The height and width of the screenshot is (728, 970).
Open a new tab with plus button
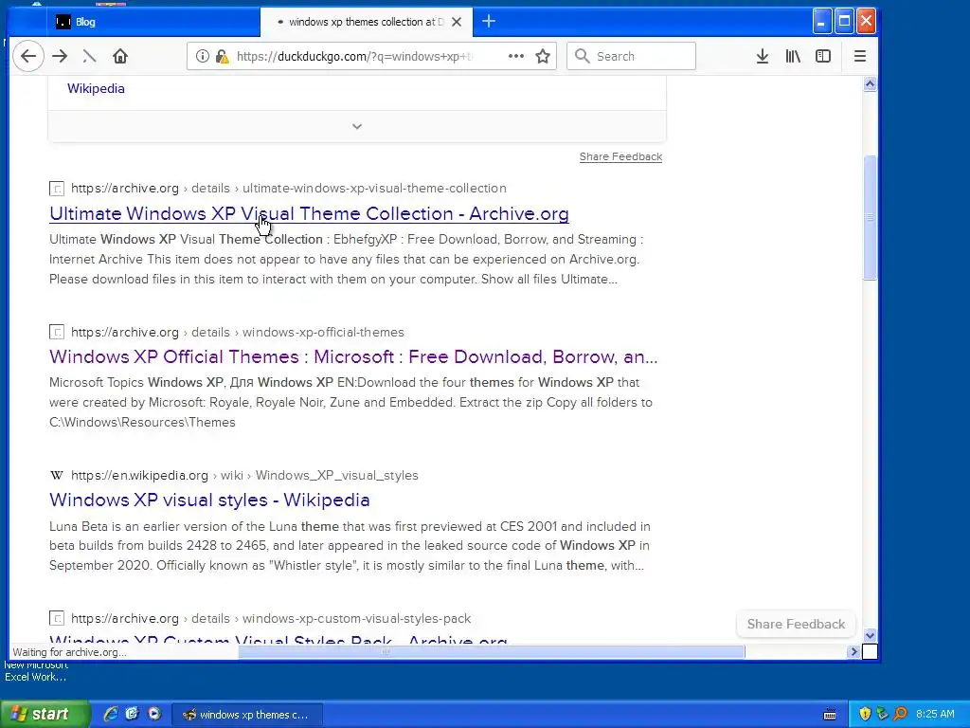[x=489, y=22]
